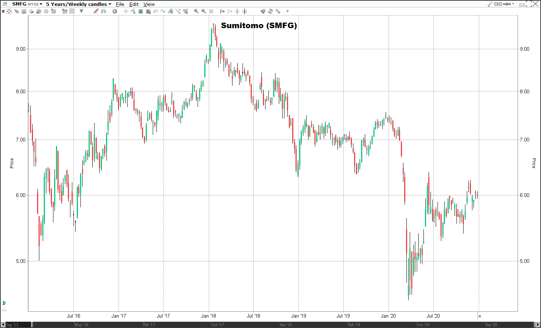Click the Jan '18 time axis label
Viewport: 541px width, 328px height.
[x=208, y=316]
